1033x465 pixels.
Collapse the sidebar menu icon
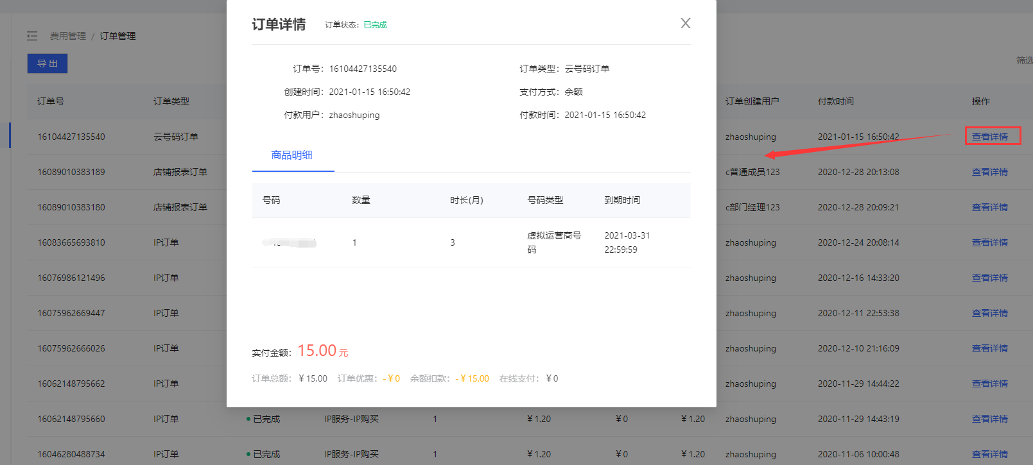[x=32, y=36]
